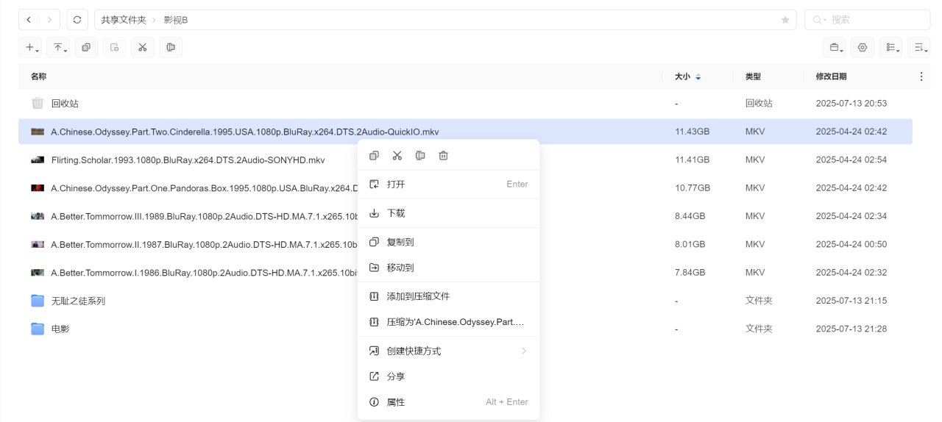Viewport: 942px width, 422px height.
Task: Choose 属性 from the context menu
Action: pos(448,402)
